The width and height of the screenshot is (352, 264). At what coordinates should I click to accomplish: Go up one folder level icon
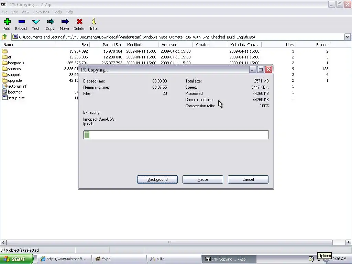(x=4, y=37)
